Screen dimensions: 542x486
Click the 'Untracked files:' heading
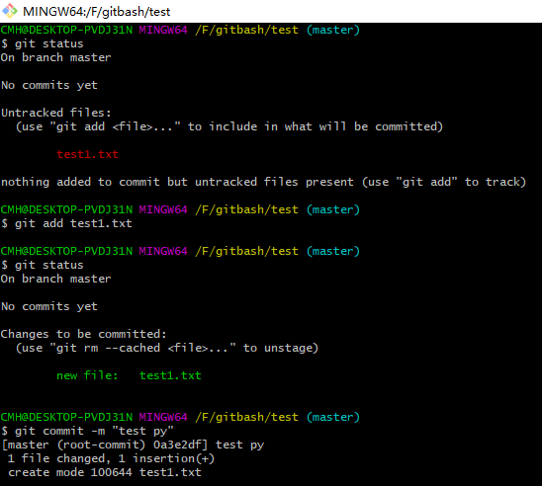click(56, 113)
